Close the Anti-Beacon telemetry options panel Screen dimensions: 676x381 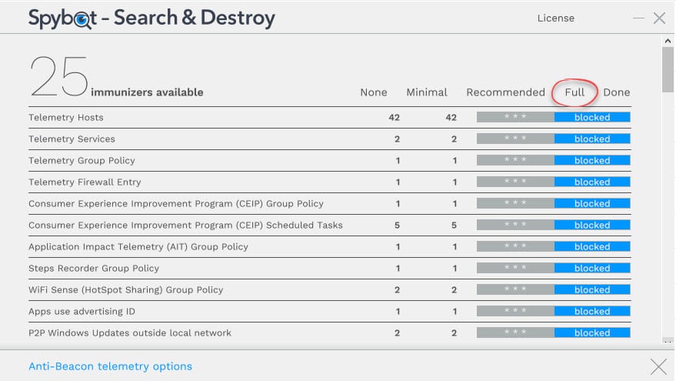tap(658, 367)
